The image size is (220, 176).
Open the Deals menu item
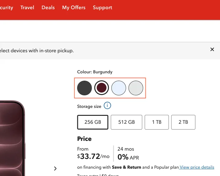[x=48, y=7]
